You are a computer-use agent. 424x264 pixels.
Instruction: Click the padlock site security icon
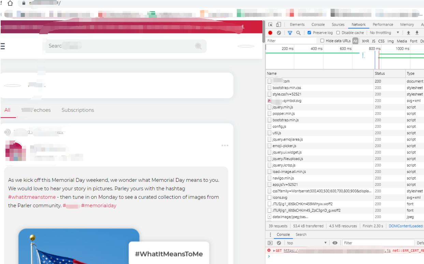24,3
